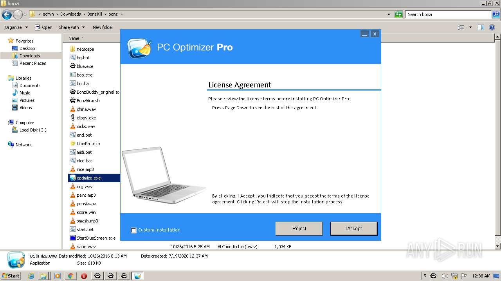Open the recent pages dropdown arrow

tap(25, 15)
